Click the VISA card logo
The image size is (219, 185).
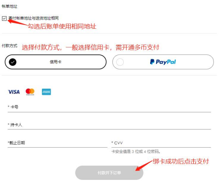14,92
